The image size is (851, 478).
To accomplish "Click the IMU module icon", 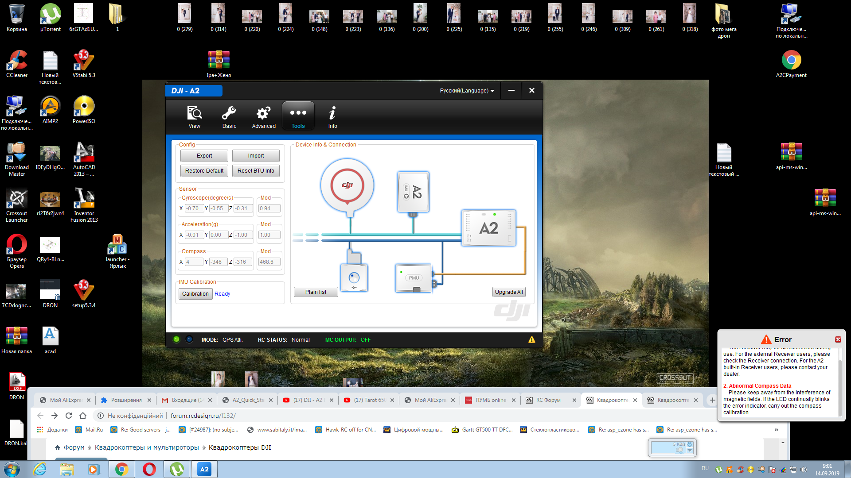I will (x=413, y=192).
